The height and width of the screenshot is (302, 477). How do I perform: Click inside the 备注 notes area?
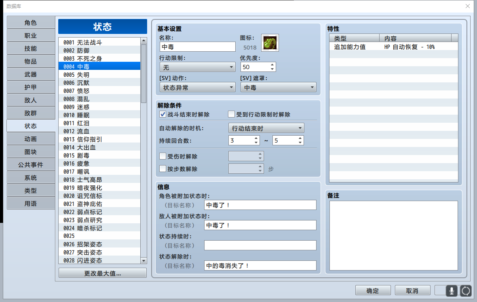394,235
